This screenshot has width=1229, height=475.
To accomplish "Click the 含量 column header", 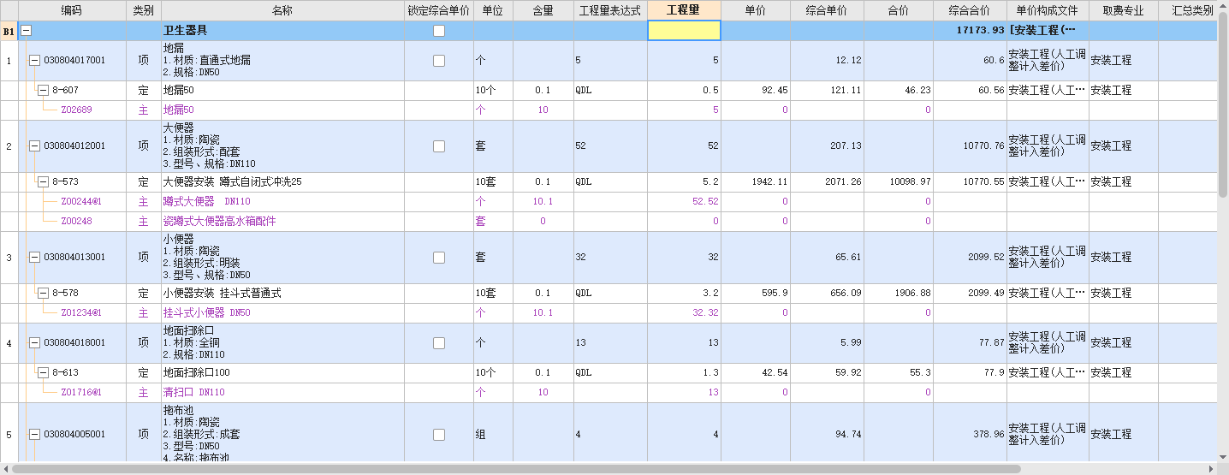I will pyautogui.click(x=543, y=10).
